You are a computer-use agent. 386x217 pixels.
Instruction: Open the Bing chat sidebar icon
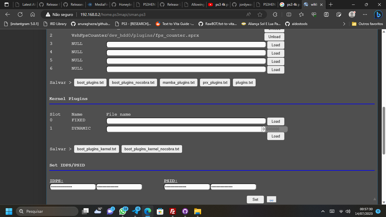click(378, 14)
